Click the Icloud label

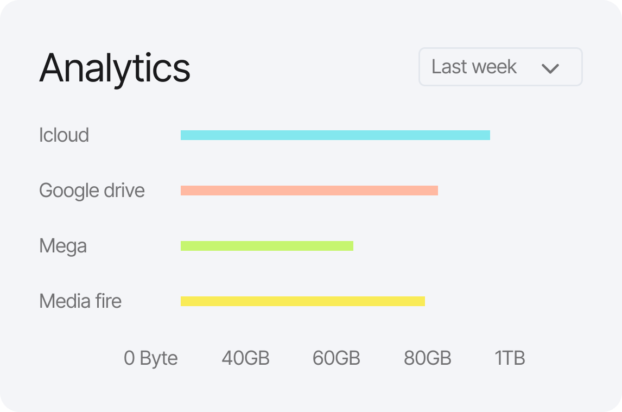(x=64, y=135)
